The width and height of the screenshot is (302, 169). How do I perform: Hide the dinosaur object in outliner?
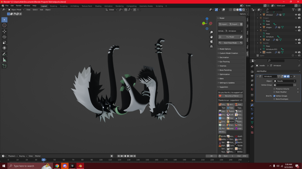[x=296, y=15]
